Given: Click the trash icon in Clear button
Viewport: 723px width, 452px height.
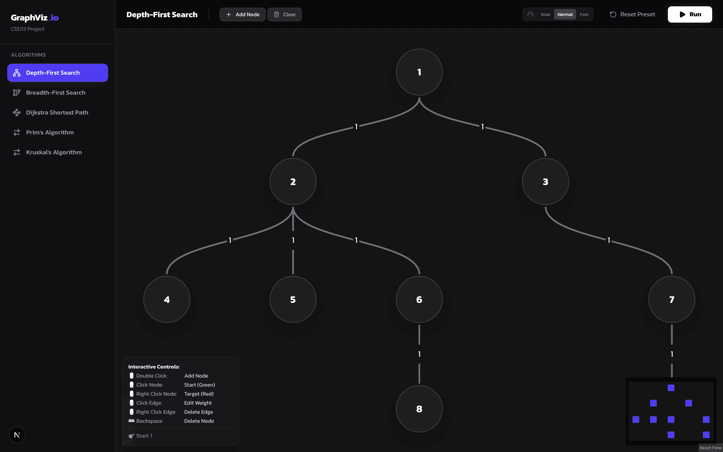Looking at the screenshot, I should point(276,14).
